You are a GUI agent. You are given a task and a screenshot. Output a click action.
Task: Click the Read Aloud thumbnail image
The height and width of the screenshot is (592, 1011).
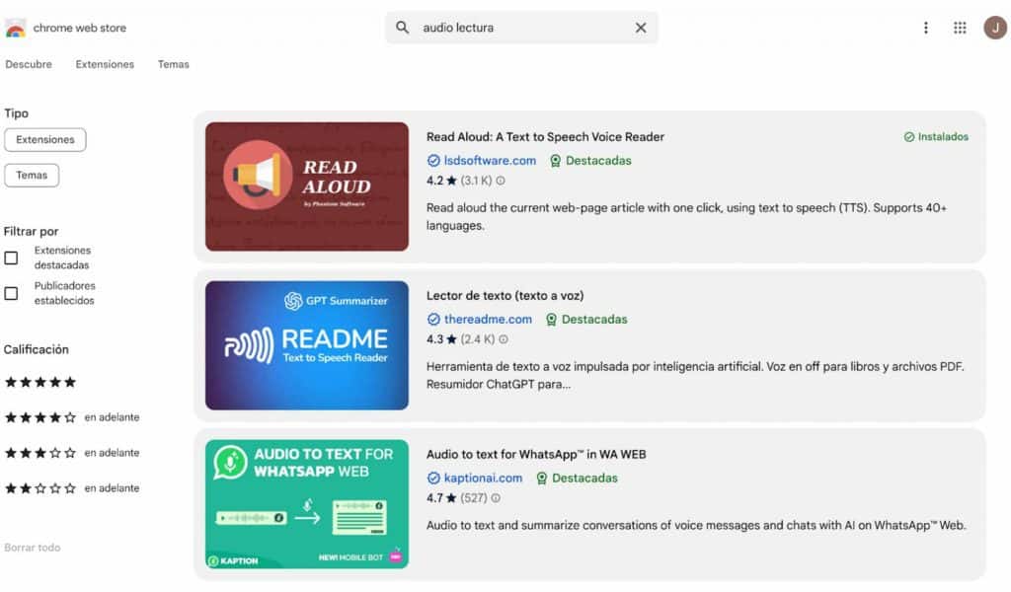coord(307,186)
